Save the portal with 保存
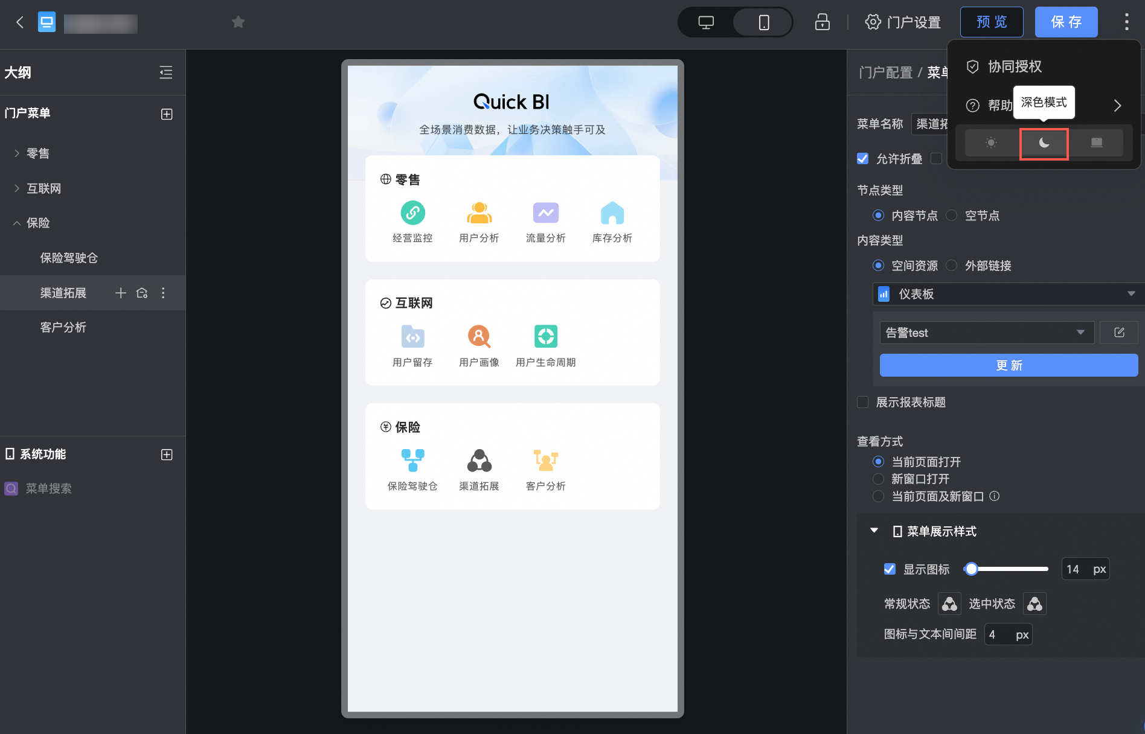The image size is (1145, 734). (x=1066, y=22)
